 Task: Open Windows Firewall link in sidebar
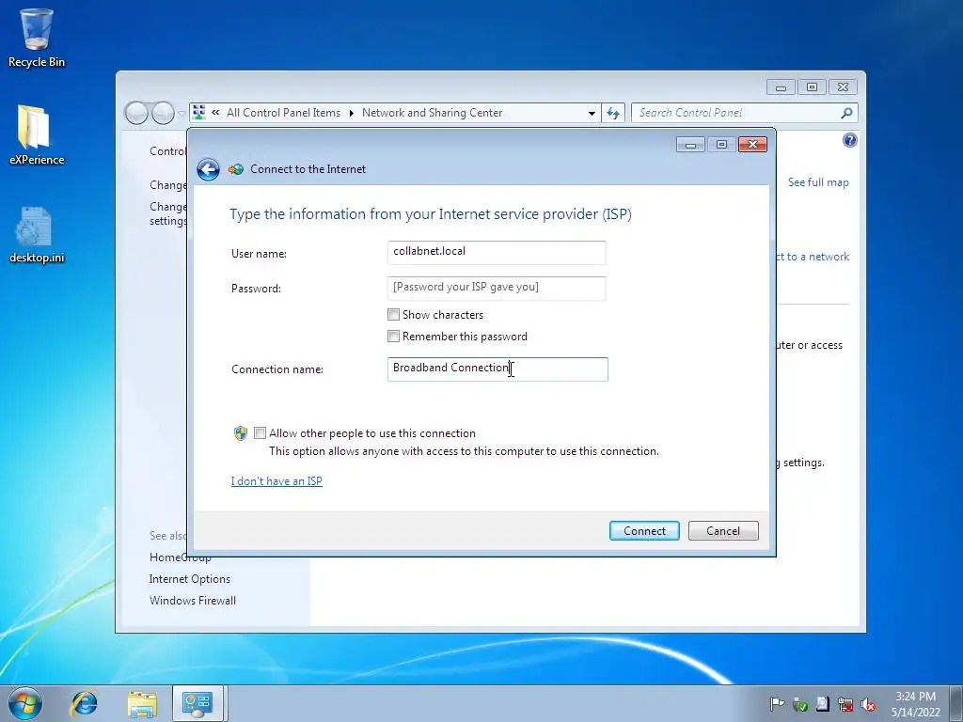click(x=192, y=601)
